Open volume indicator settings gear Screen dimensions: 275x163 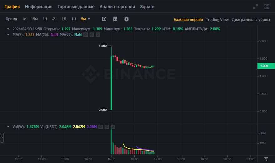pyautogui.click(x=107, y=127)
